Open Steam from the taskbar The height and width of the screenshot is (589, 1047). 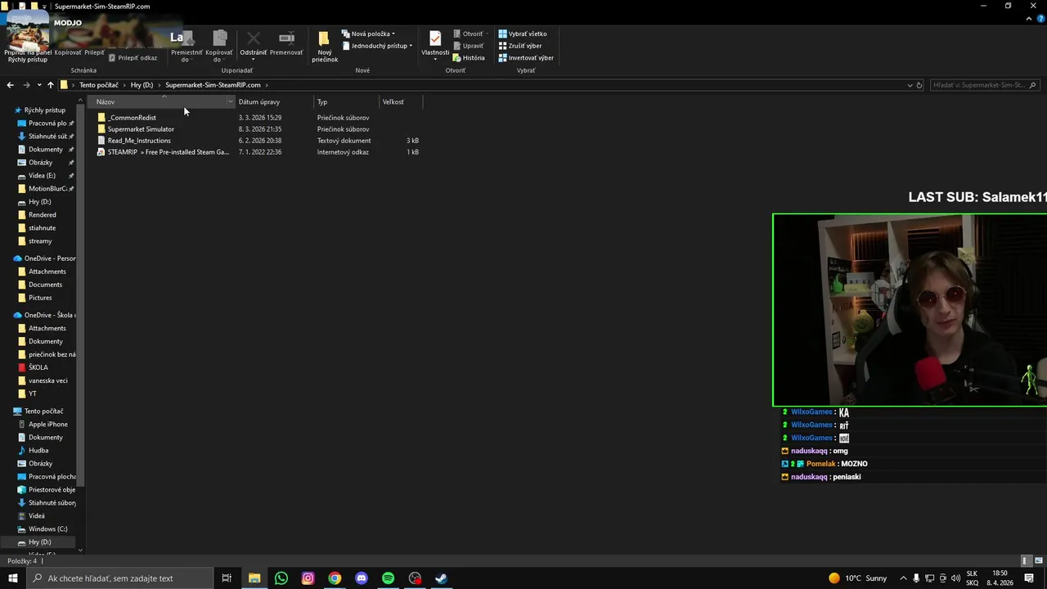(x=441, y=578)
